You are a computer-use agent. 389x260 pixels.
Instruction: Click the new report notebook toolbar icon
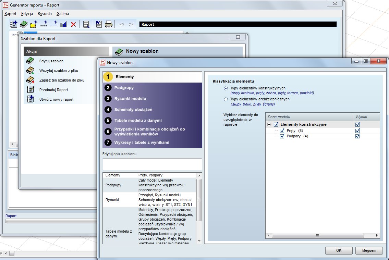[x=14, y=24]
